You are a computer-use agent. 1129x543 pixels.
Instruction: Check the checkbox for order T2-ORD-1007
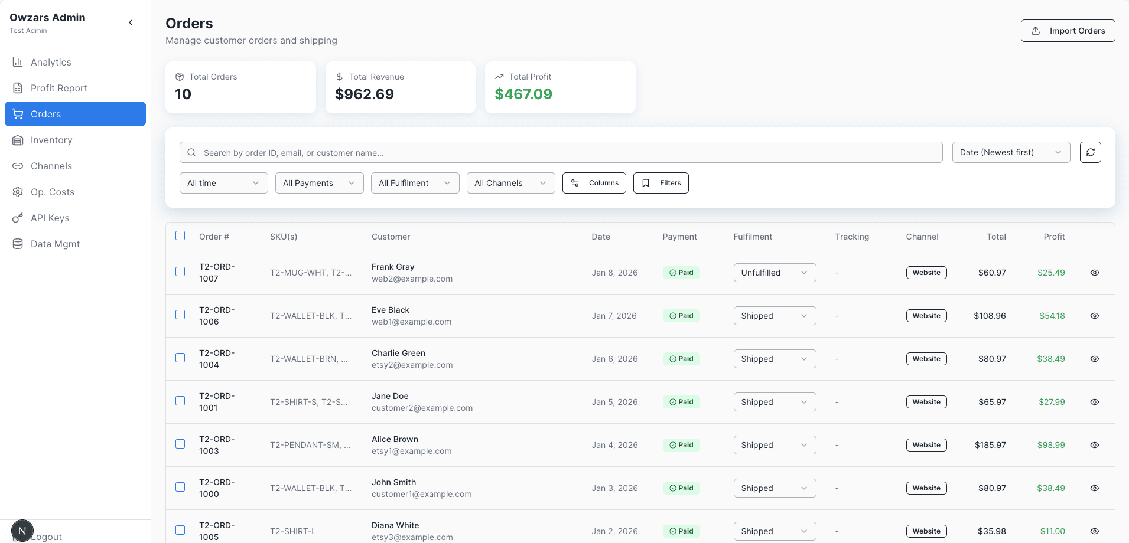click(180, 272)
